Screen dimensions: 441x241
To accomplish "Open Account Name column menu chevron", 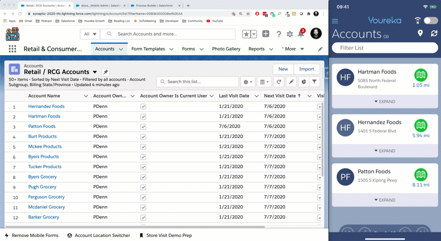I will click(86, 96).
